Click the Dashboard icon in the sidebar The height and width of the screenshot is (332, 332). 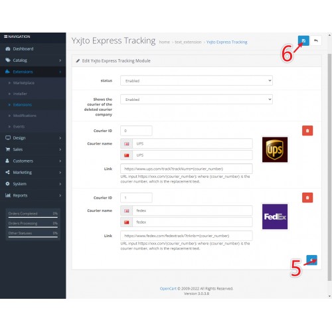coord(8,48)
